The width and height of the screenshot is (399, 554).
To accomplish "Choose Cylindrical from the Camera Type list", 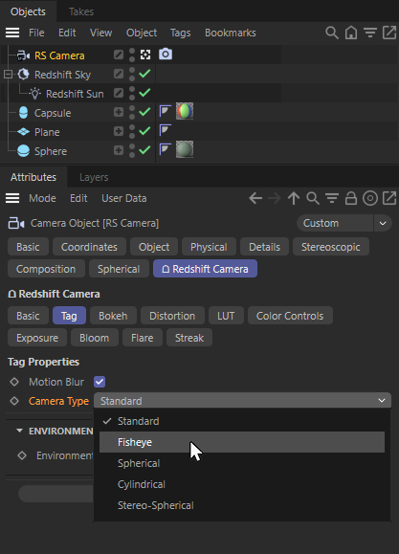I will (x=242, y=484).
